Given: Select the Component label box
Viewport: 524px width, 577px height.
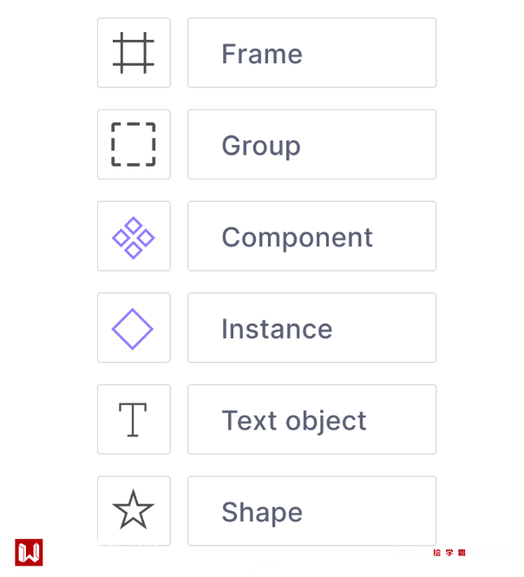Looking at the screenshot, I should click(311, 237).
